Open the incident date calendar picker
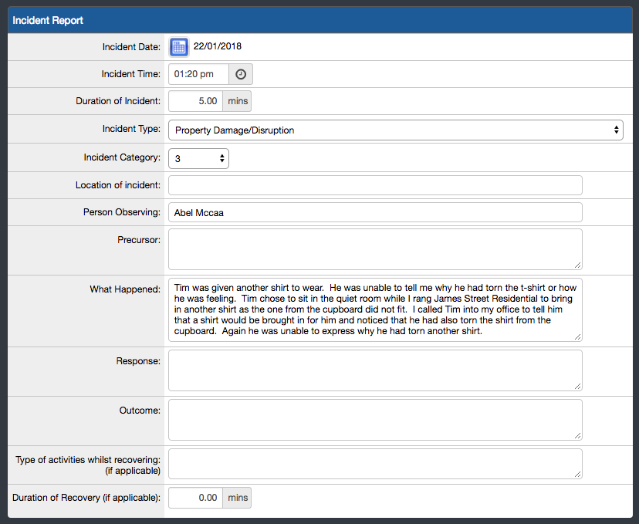Viewport: 639px width, 524px height. tap(178, 46)
